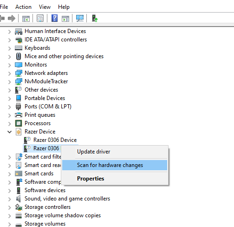Click the Other devices question mark icon

tap(18, 90)
